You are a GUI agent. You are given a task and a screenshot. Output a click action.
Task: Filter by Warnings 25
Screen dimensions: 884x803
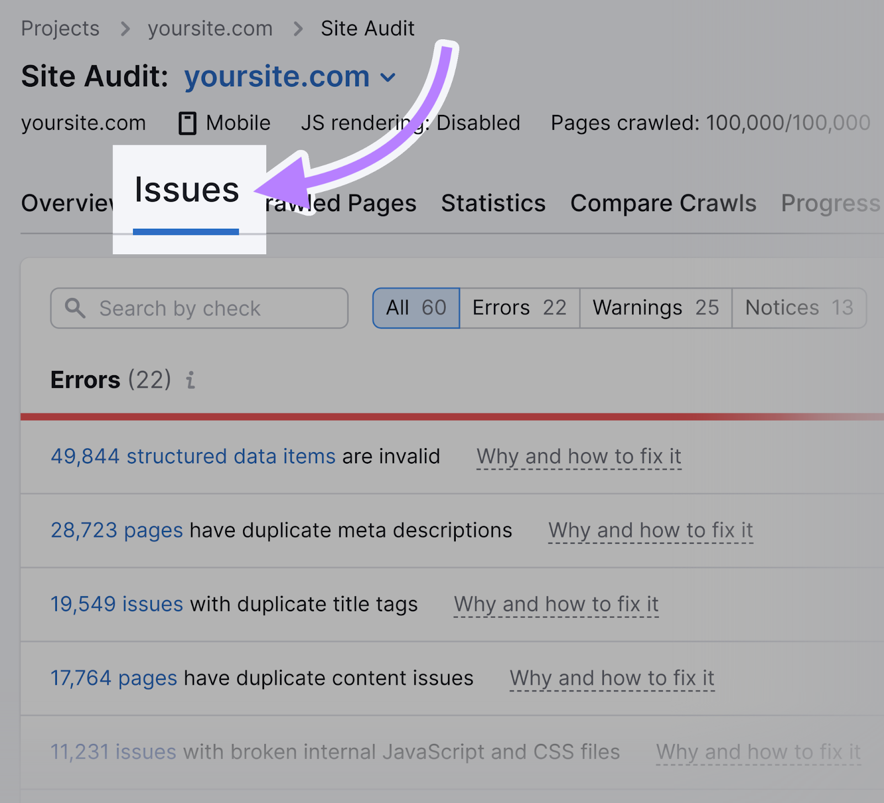(x=656, y=308)
